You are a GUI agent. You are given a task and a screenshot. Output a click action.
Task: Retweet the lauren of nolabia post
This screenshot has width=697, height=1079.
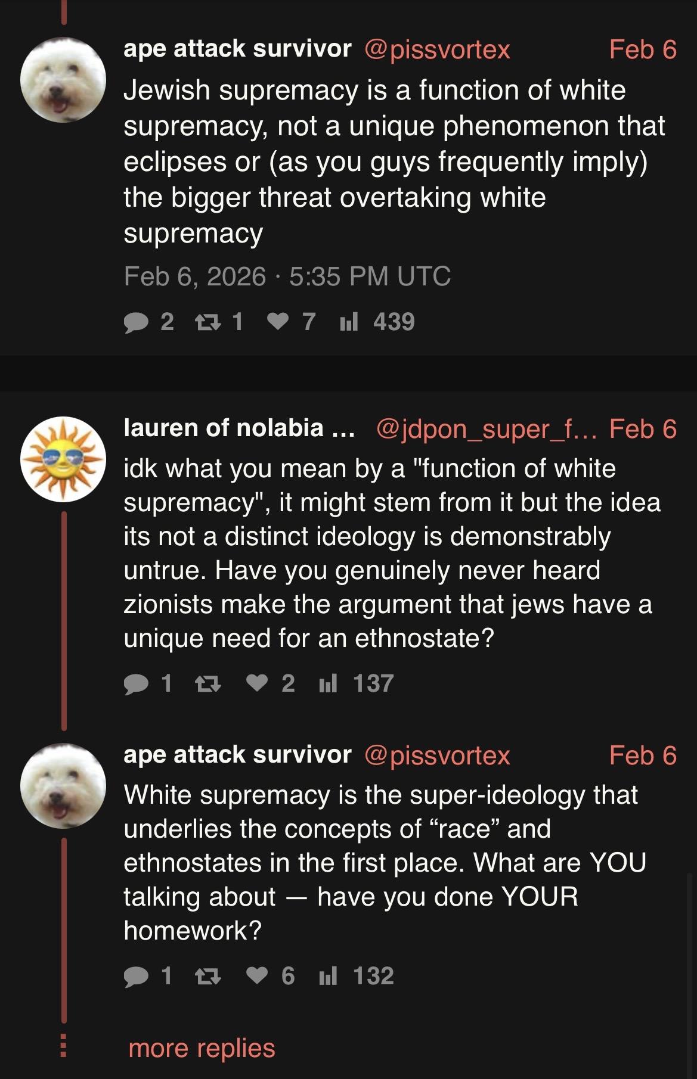pos(208,684)
